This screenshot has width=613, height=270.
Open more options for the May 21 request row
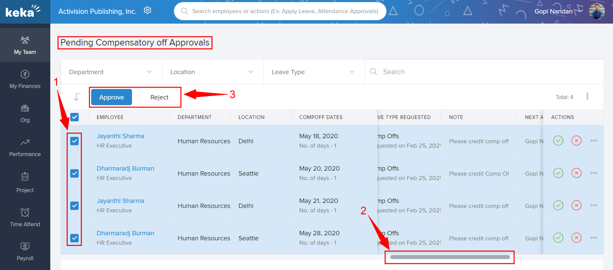(x=593, y=205)
